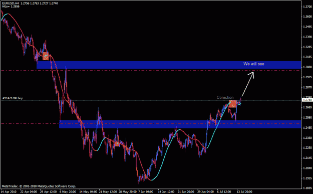Click the '7 Jun 04:00' date label

click(x=146, y=192)
